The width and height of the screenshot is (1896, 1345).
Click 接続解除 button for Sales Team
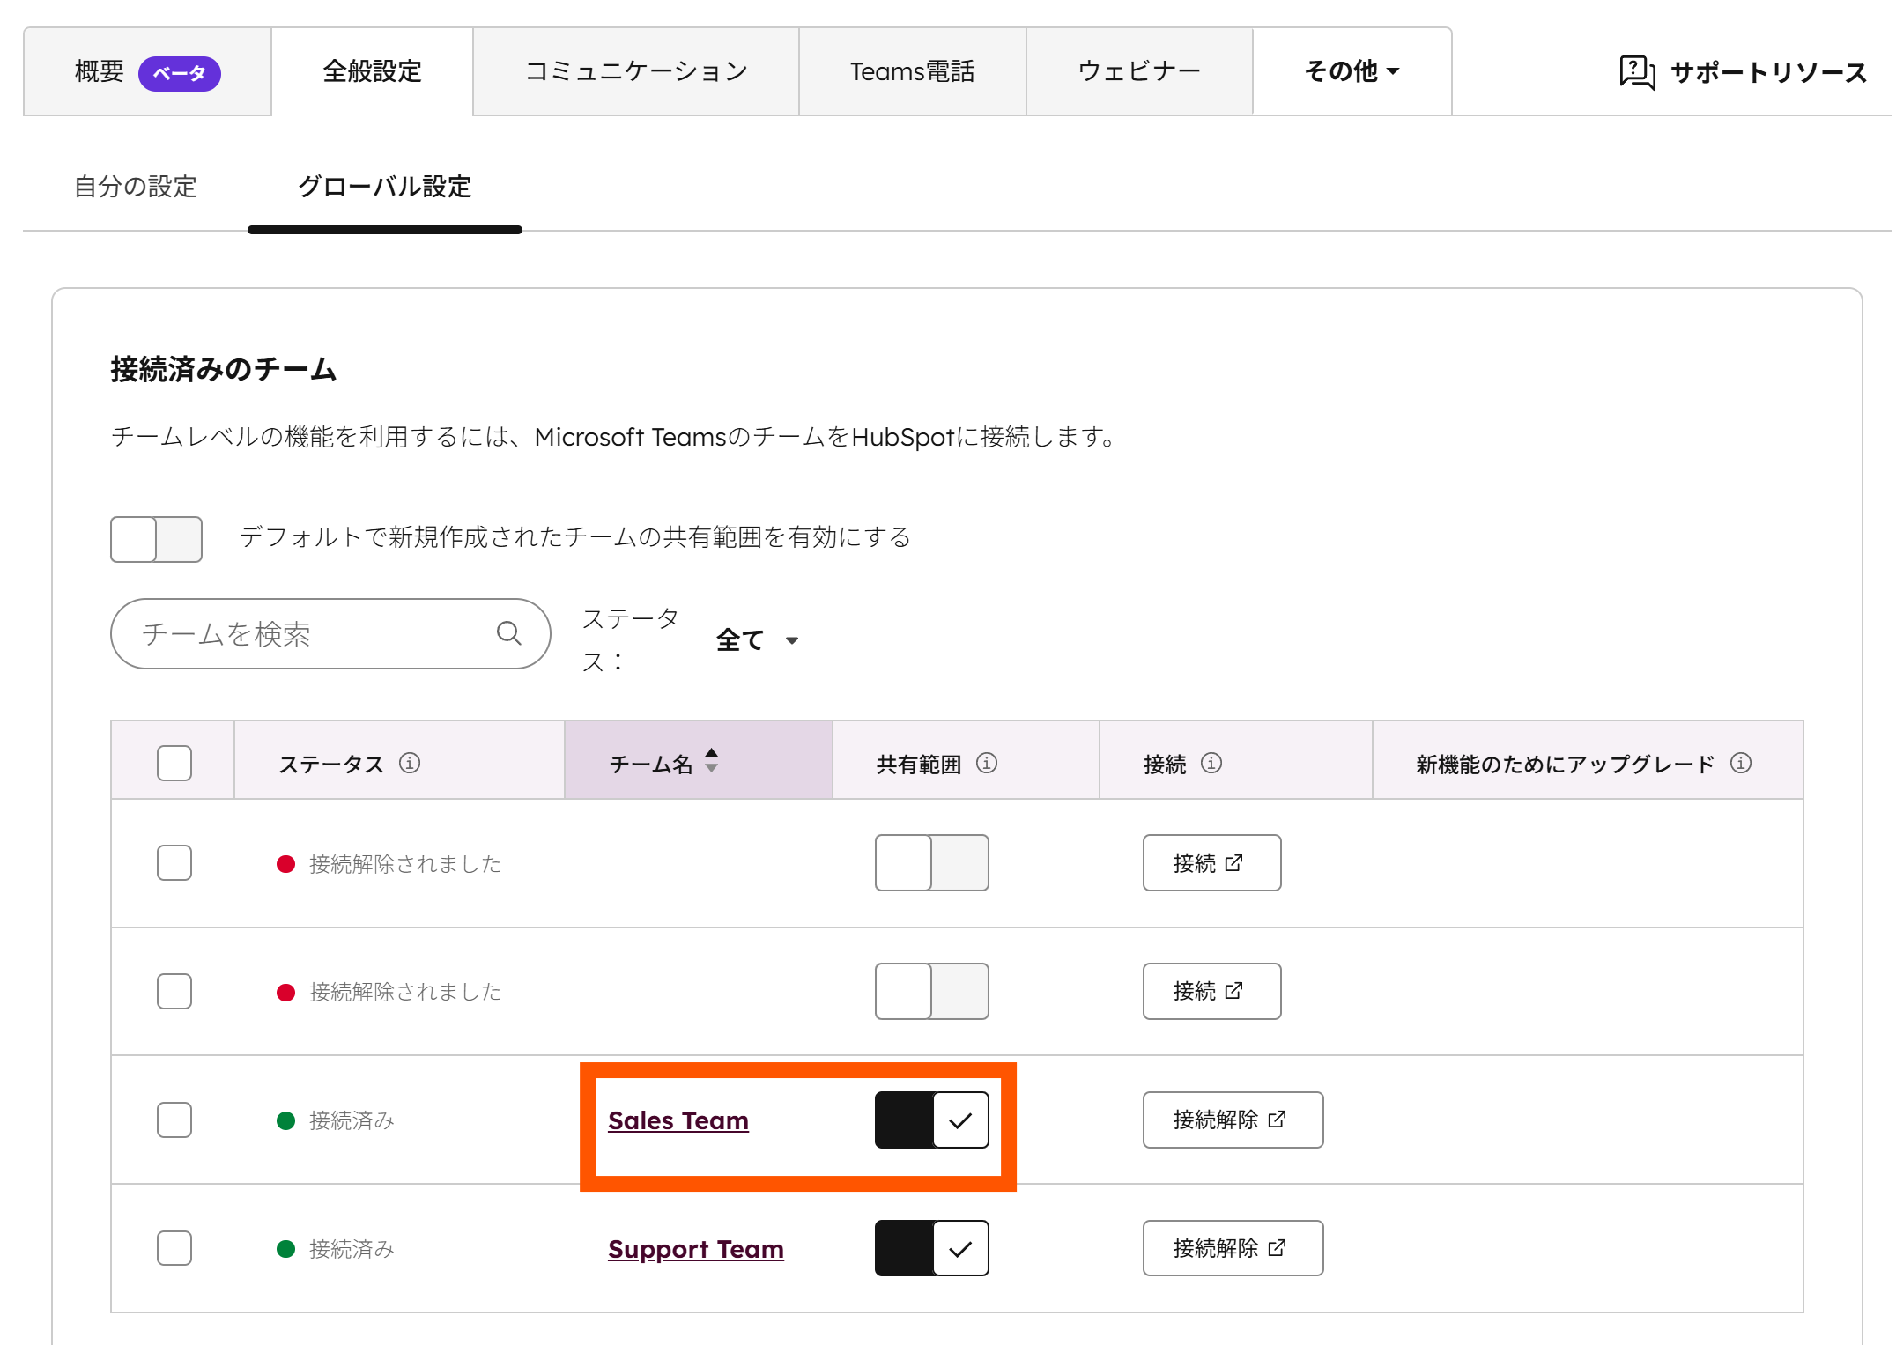(1232, 1120)
